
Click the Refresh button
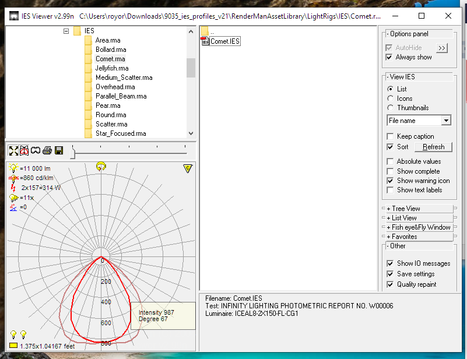(433, 147)
